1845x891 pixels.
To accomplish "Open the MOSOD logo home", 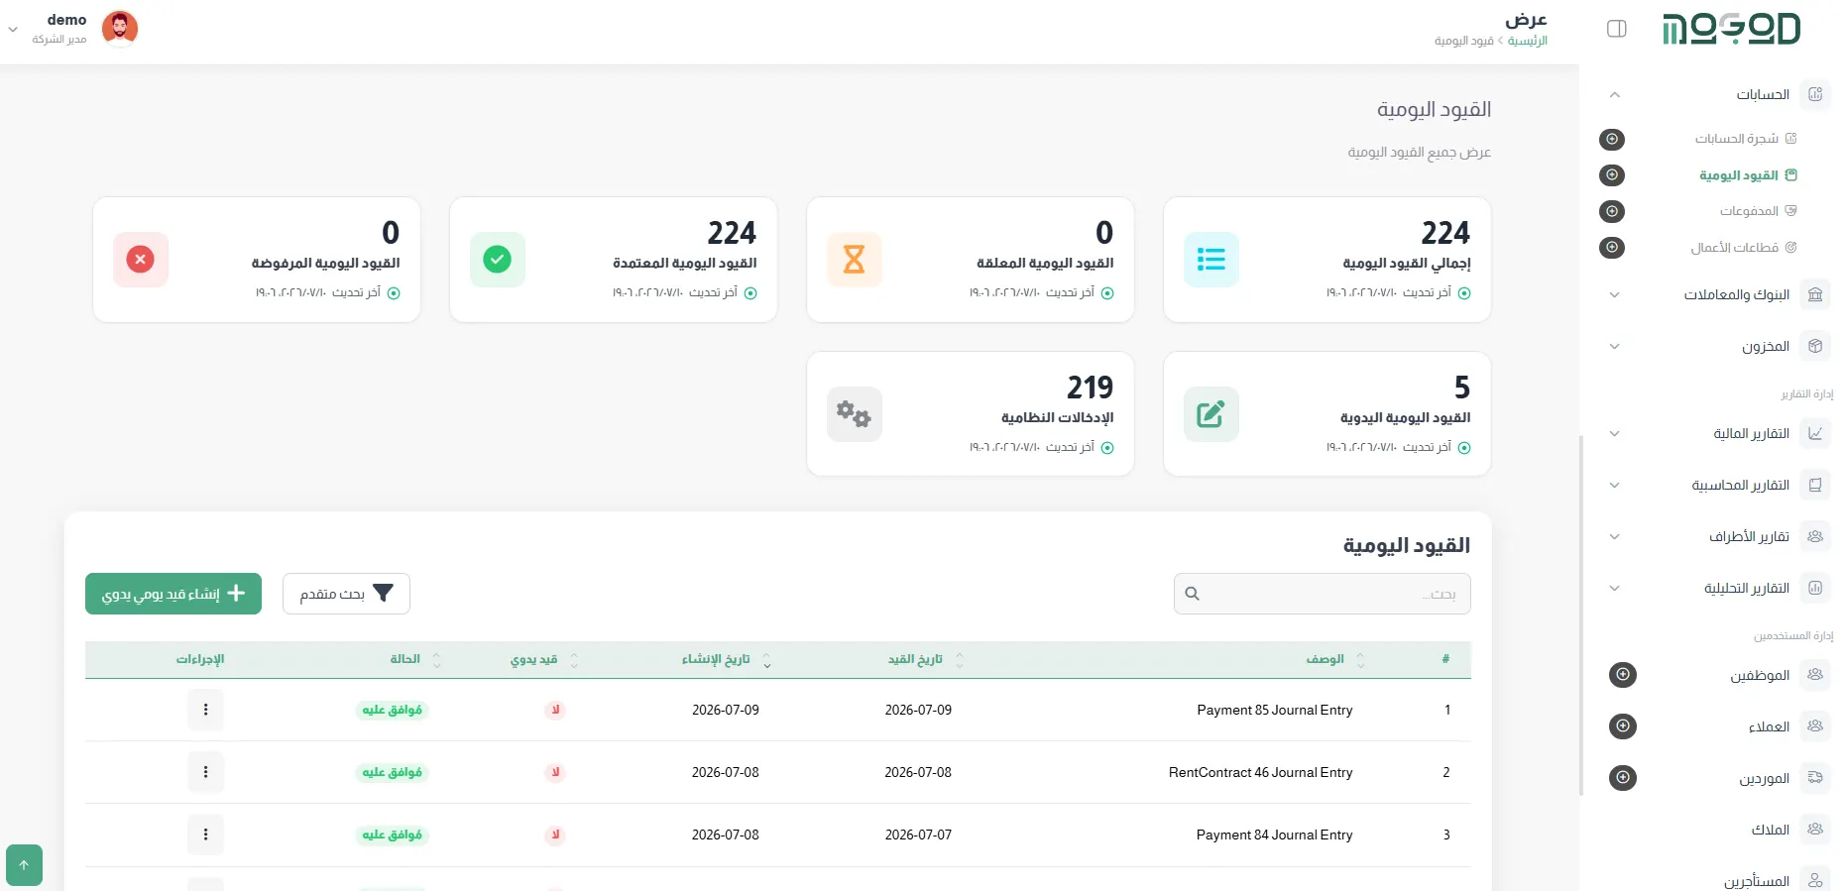I will click(x=1731, y=29).
